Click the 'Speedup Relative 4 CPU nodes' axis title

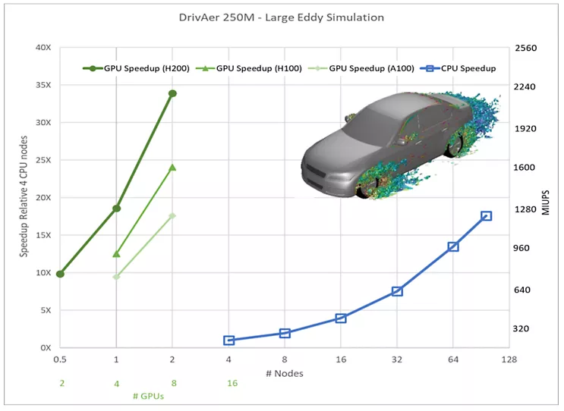click(24, 198)
